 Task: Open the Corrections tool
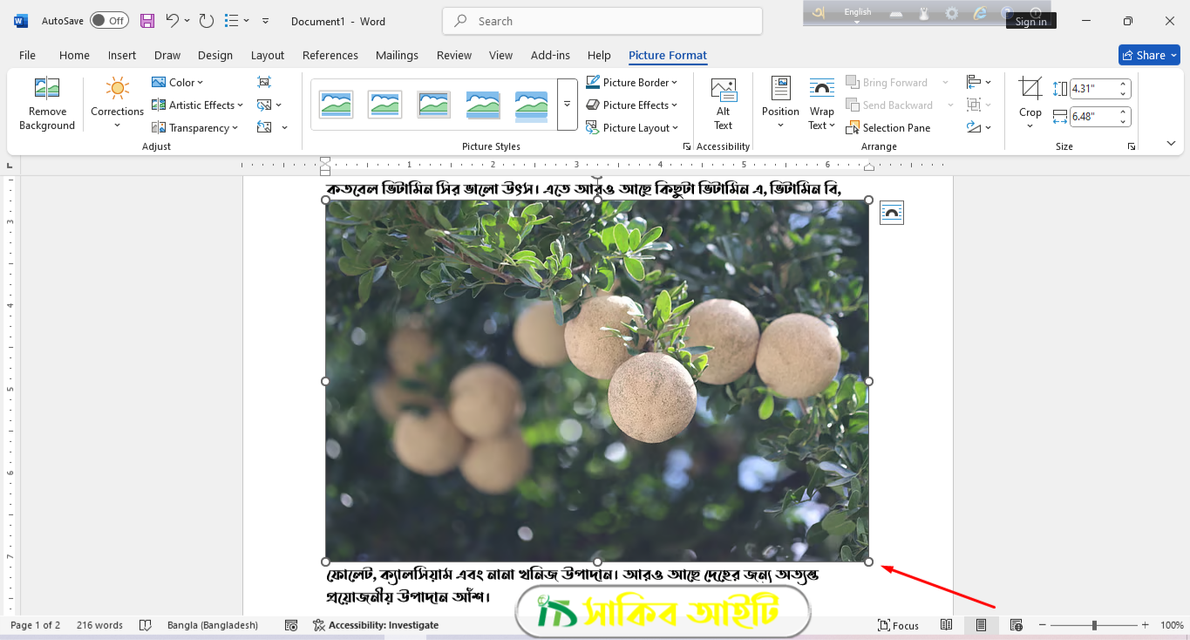[x=117, y=89]
